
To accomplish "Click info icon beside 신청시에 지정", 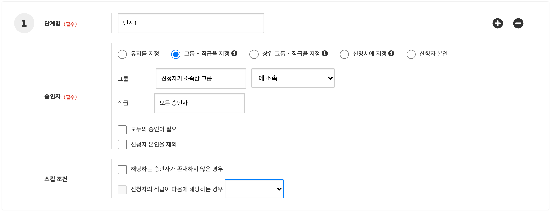I will click(391, 53).
